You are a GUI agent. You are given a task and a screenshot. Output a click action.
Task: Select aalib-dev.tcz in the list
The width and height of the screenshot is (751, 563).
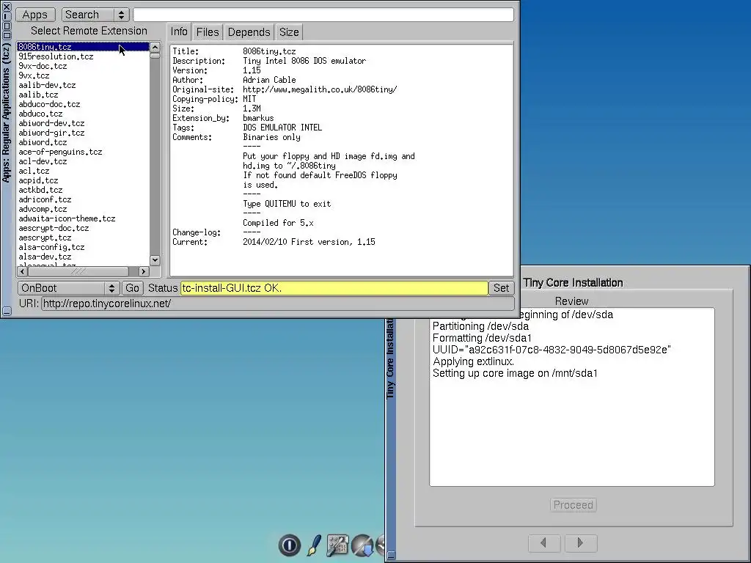click(x=83, y=85)
